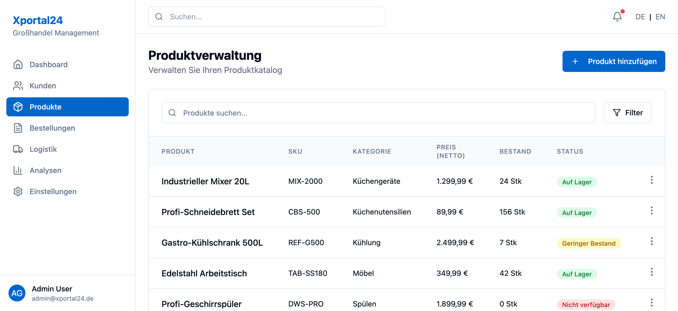The height and width of the screenshot is (311, 678).
Task: Click Admin User profile name
Action: [x=52, y=289]
